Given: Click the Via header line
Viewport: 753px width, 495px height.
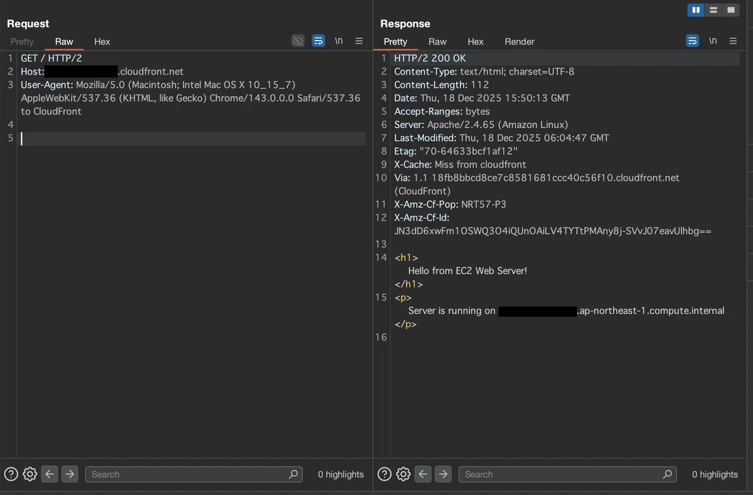Looking at the screenshot, I should (x=537, y=184).
